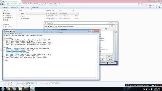
Task: Click the Notepad horizontal scrollbar right arrow
Action: [96, 78]
